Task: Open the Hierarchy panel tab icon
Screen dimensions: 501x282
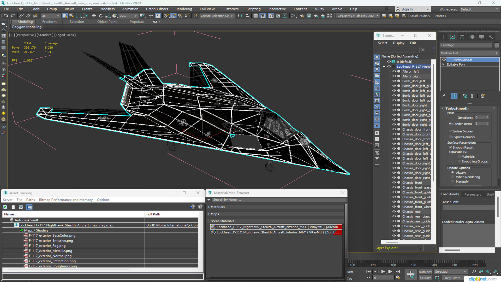Action: click(x=462, y=37)
